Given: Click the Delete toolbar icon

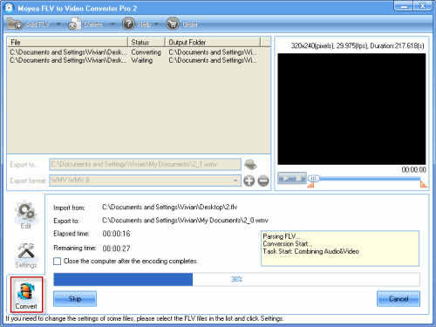Looking at the screenshot, I should 75,24.
